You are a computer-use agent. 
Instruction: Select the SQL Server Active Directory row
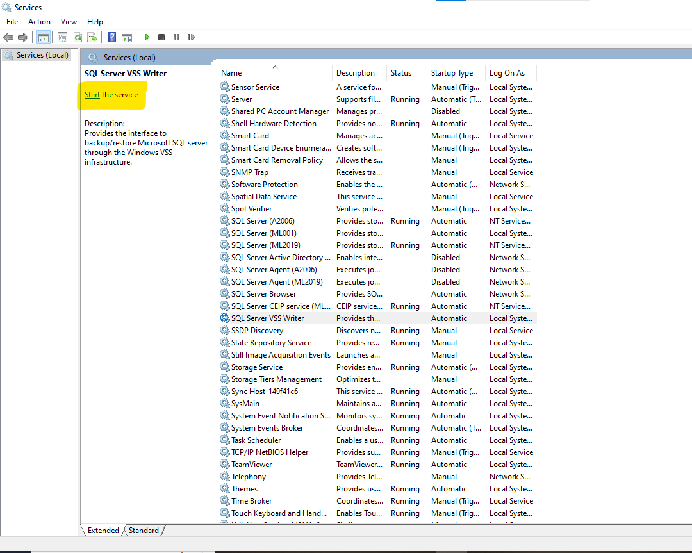(x=378, y=258)
